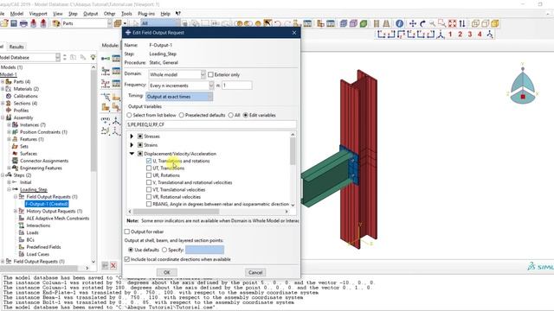Apply custom view 4

click(x=480, y=35)
